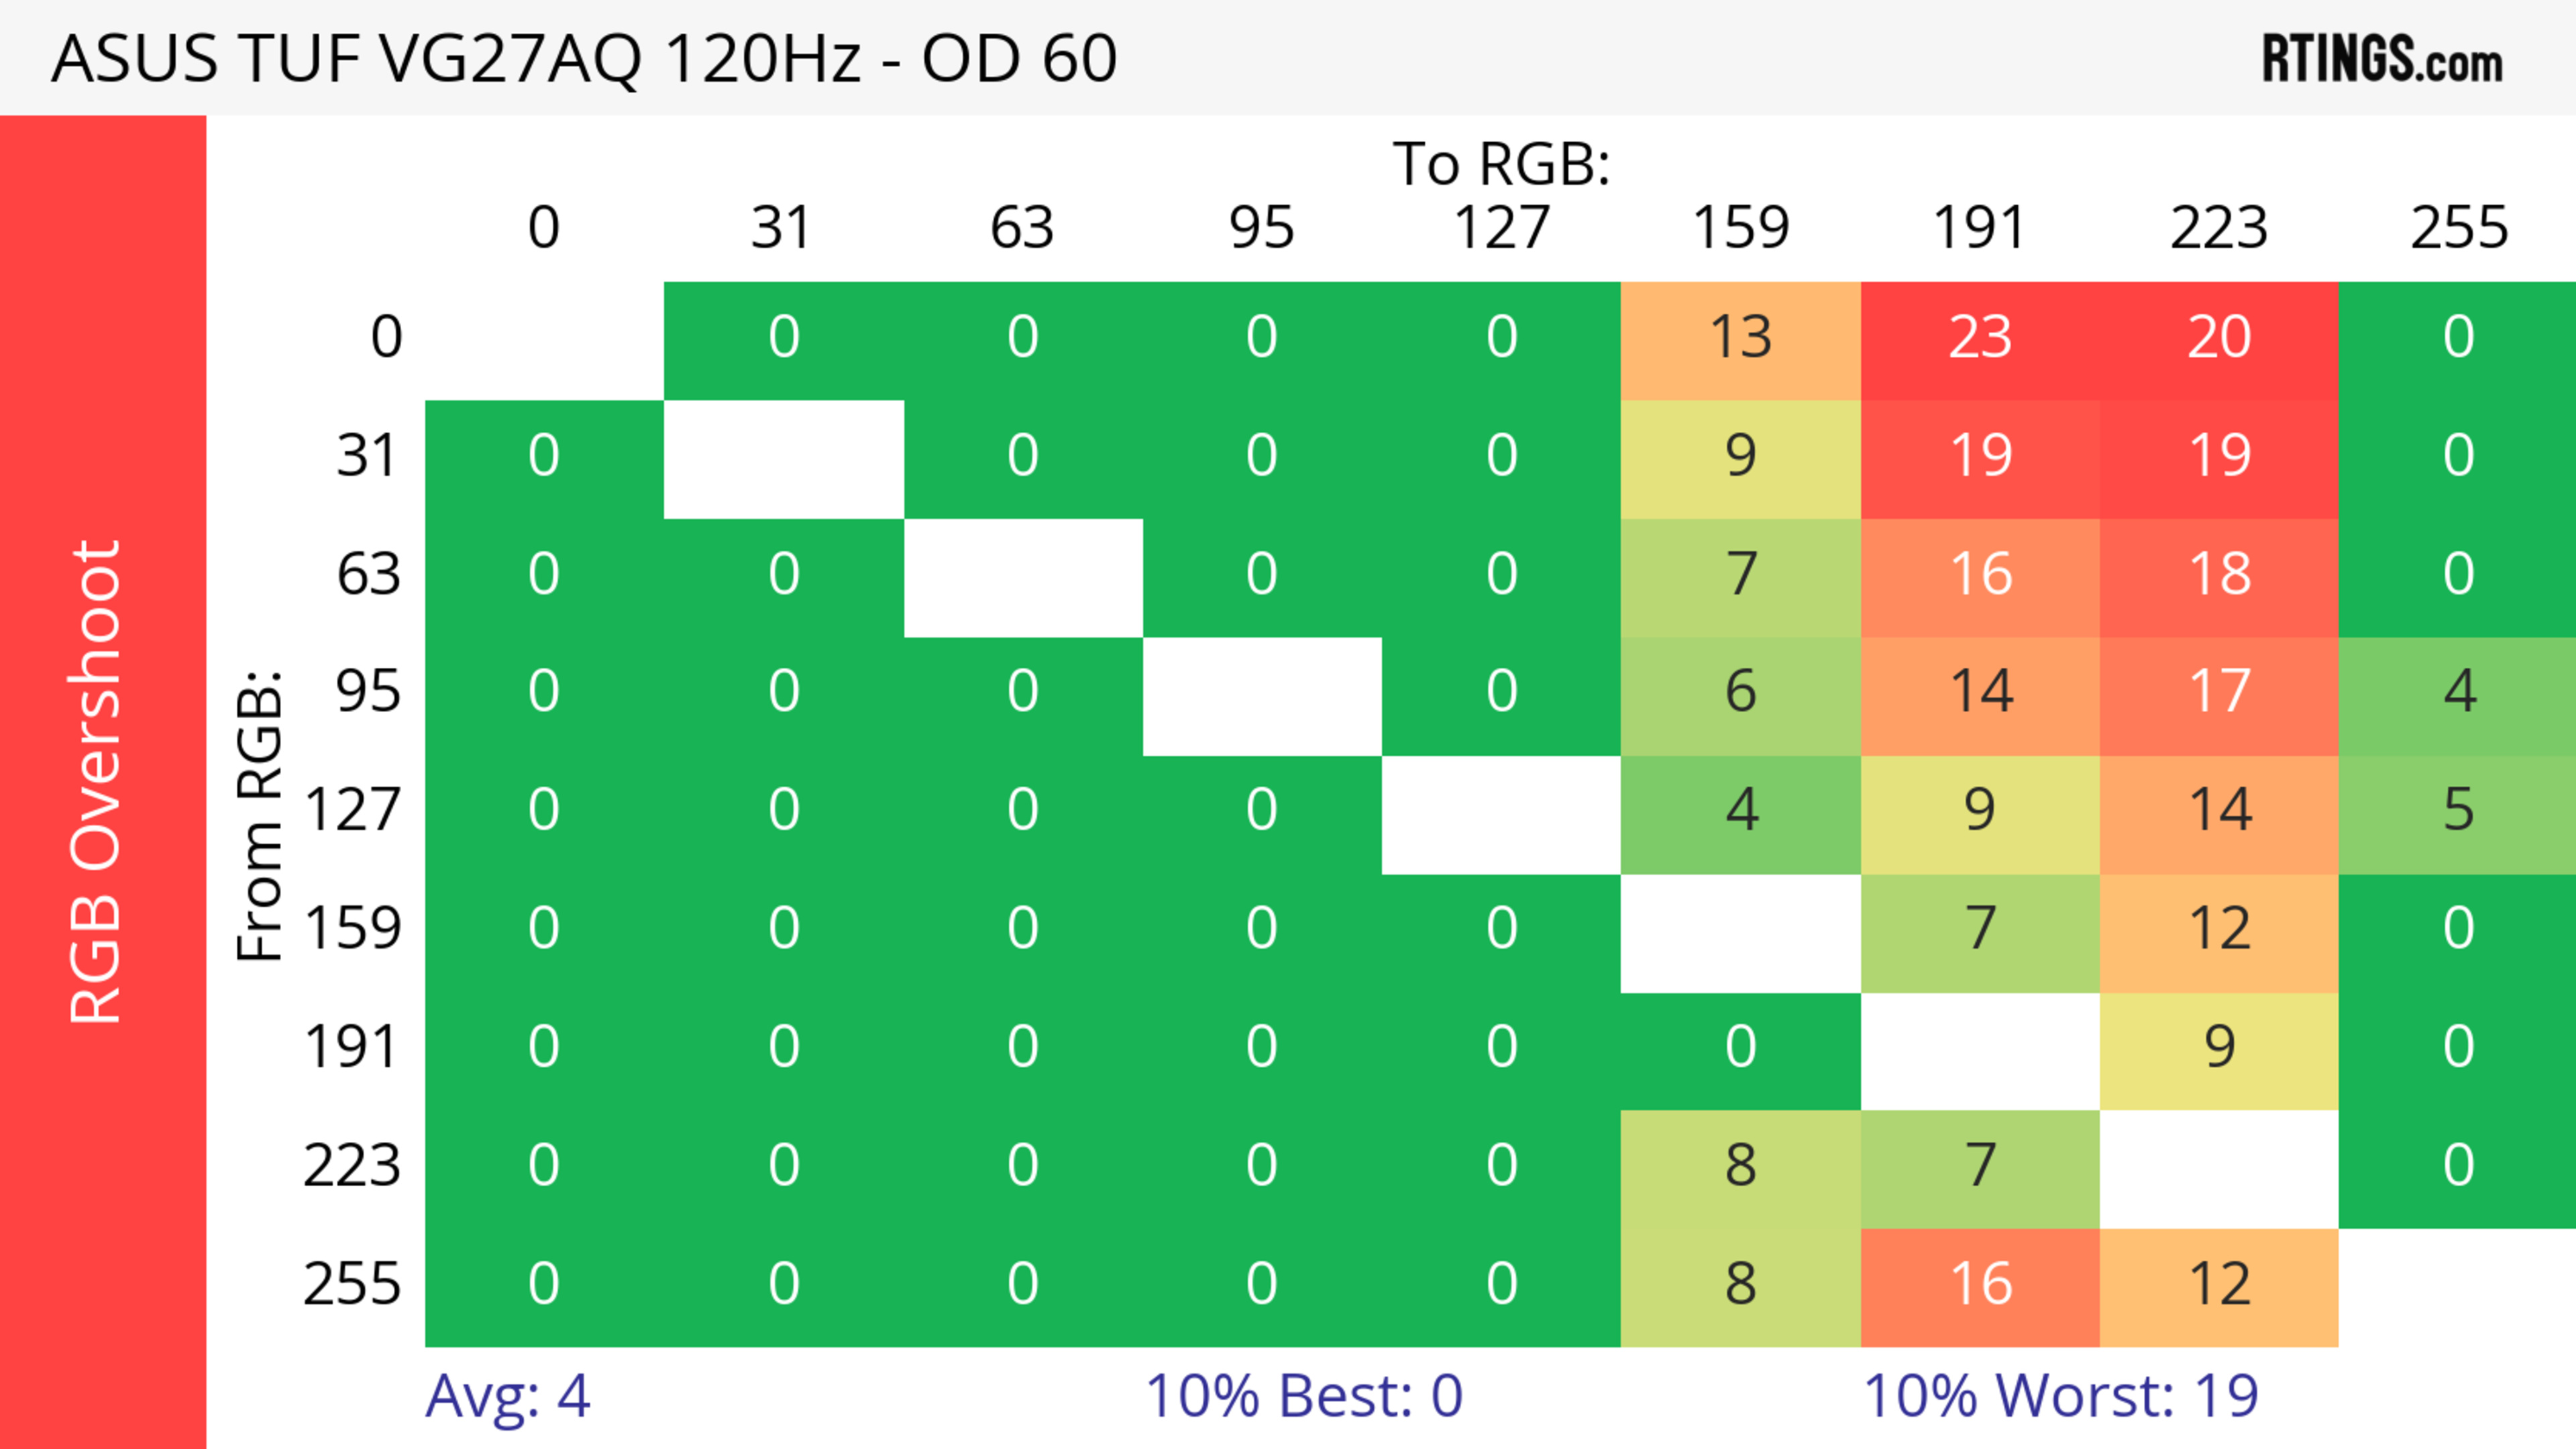Click the Avg: 4 summary text
Image resolution: width=2576 pixels, height=1449 pixels.
(x=507, y=1395)
